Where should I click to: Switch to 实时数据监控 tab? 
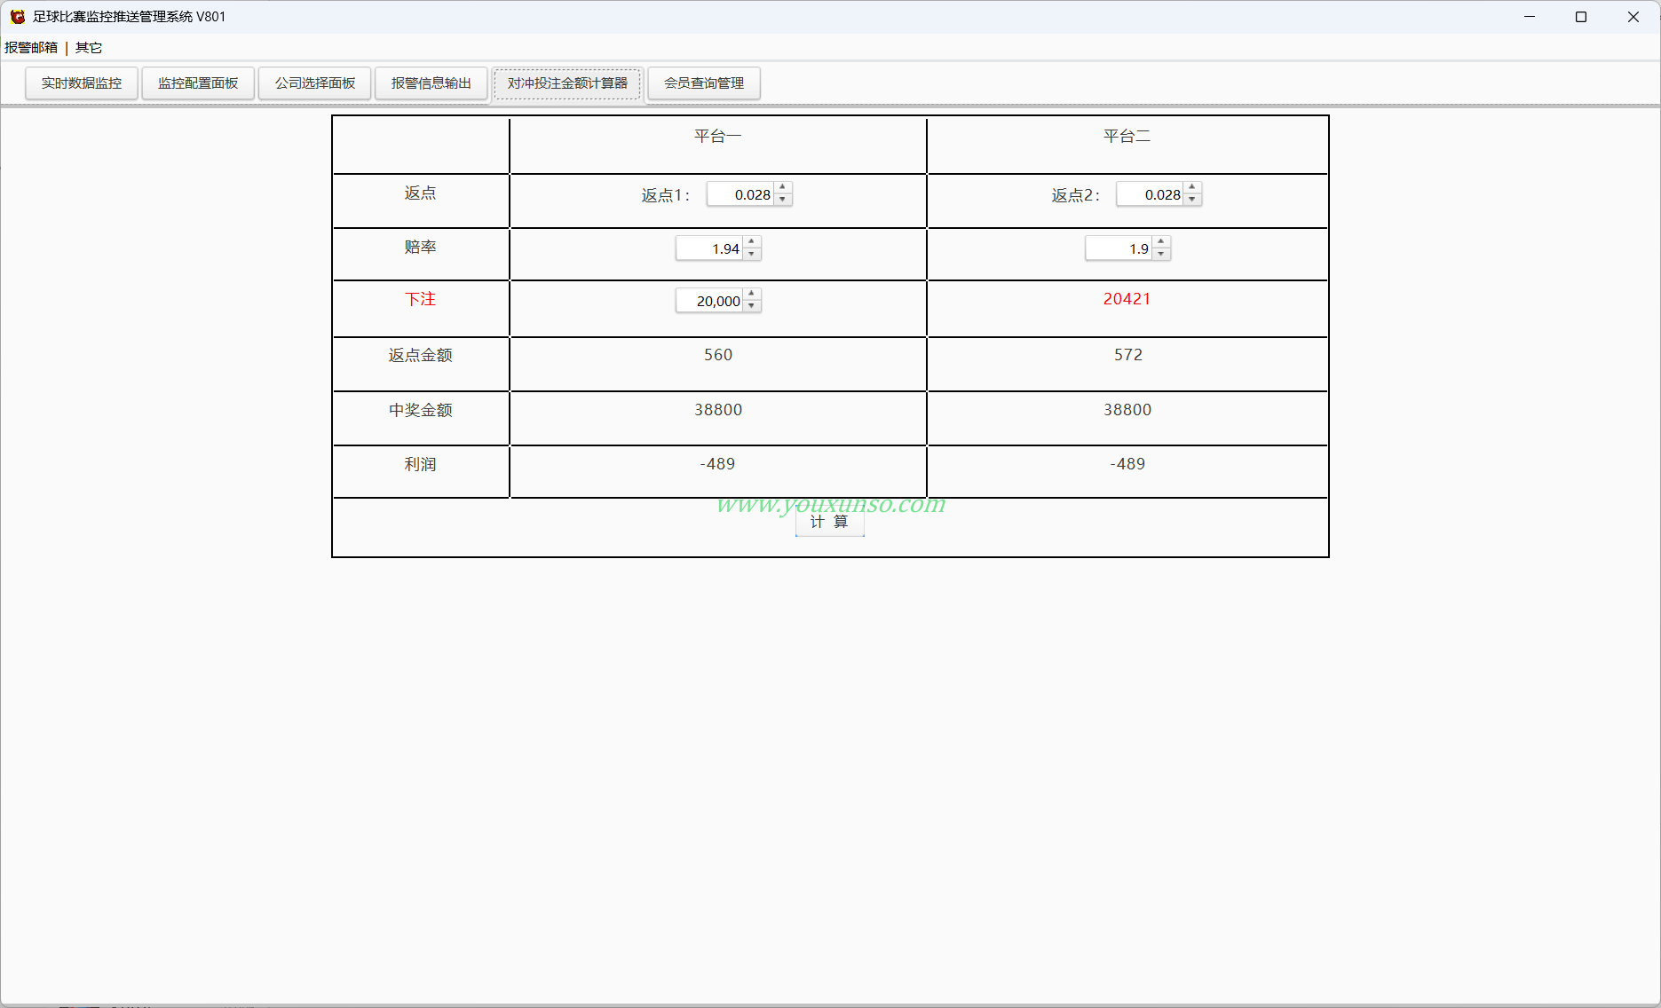click(82, 83)
